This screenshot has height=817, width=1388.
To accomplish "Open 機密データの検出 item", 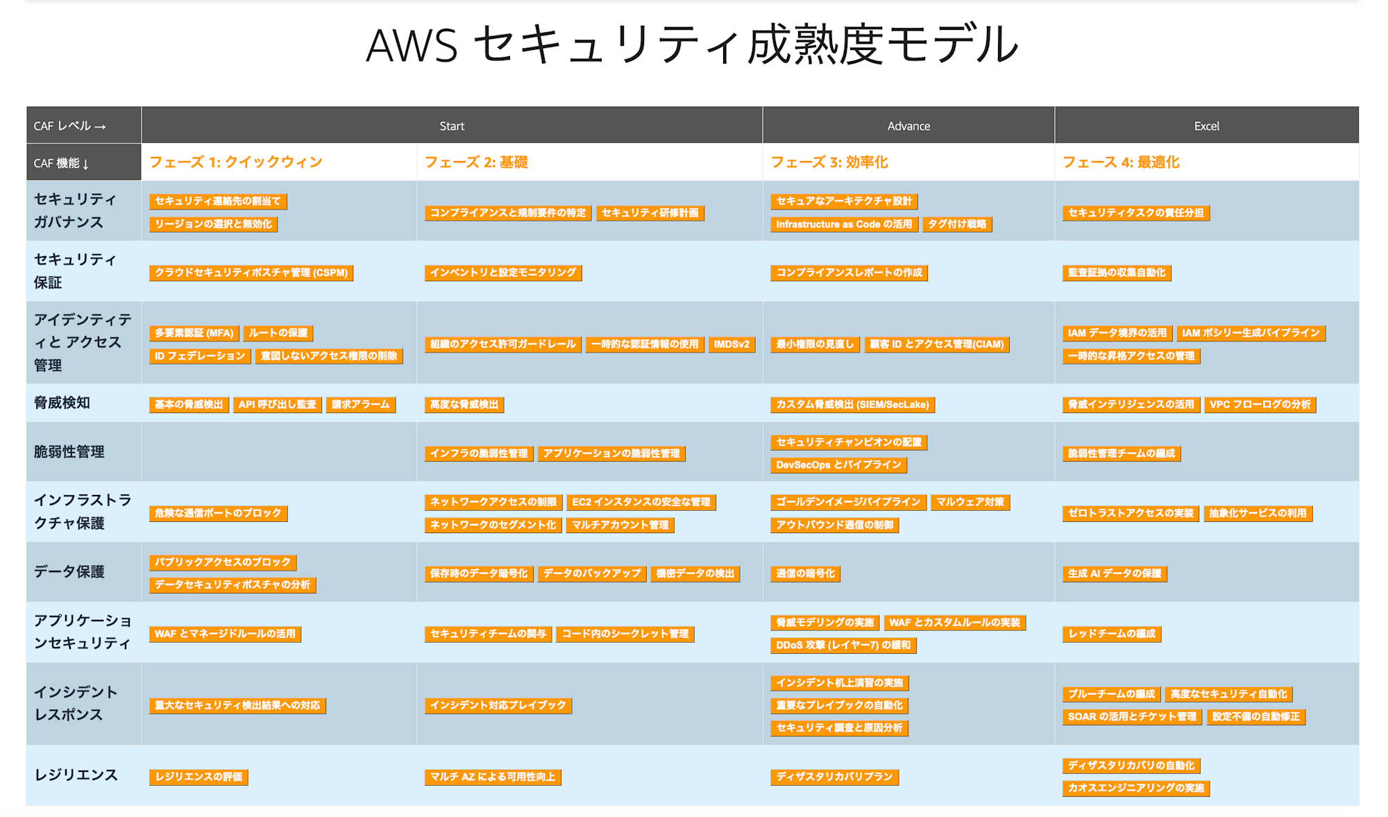I will click(695, 574).
